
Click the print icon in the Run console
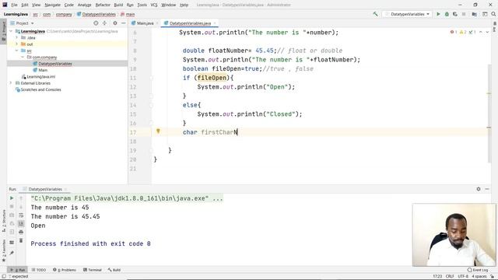21,232
